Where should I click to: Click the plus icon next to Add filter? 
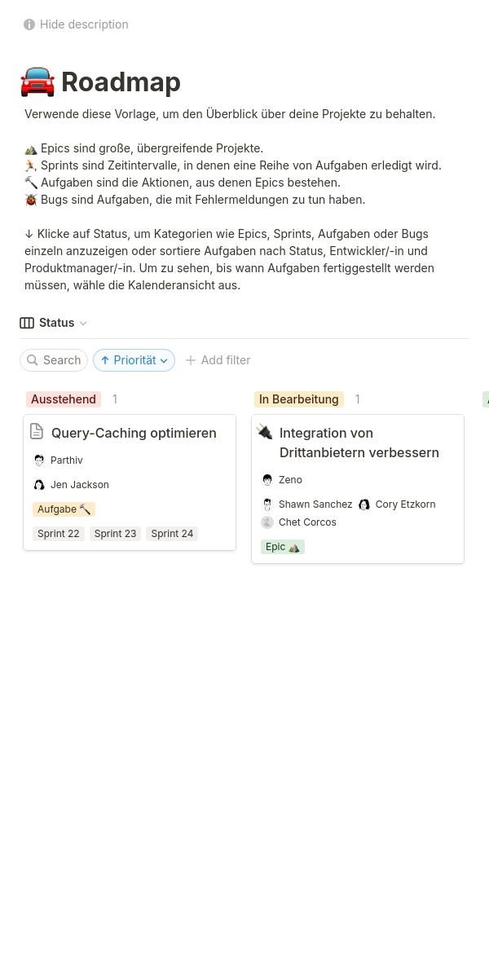point(191,360)
